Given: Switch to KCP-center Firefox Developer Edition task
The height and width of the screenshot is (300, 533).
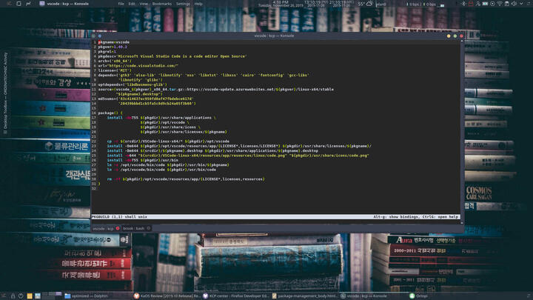Looking at the screenshot, I should (236, 296).
